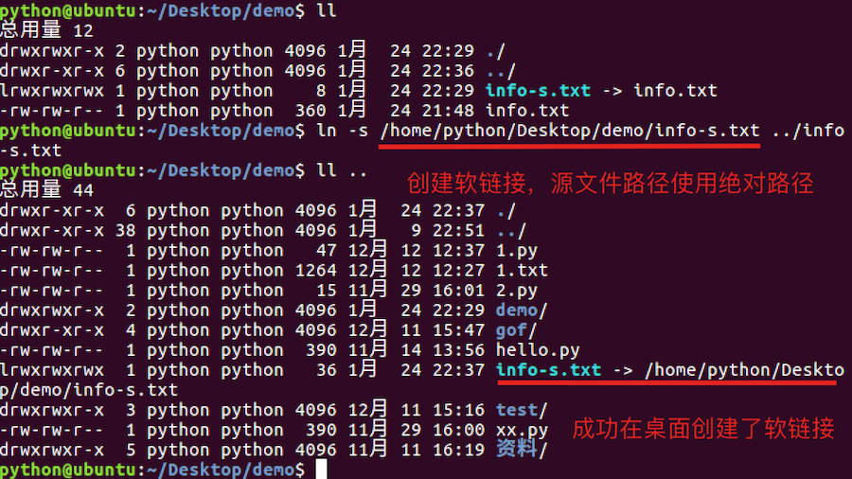The width and height of the screenshot is (852, 479).
Task: Click info-s.txt symlink pointing to info.txt
Action: click(537, 91)
